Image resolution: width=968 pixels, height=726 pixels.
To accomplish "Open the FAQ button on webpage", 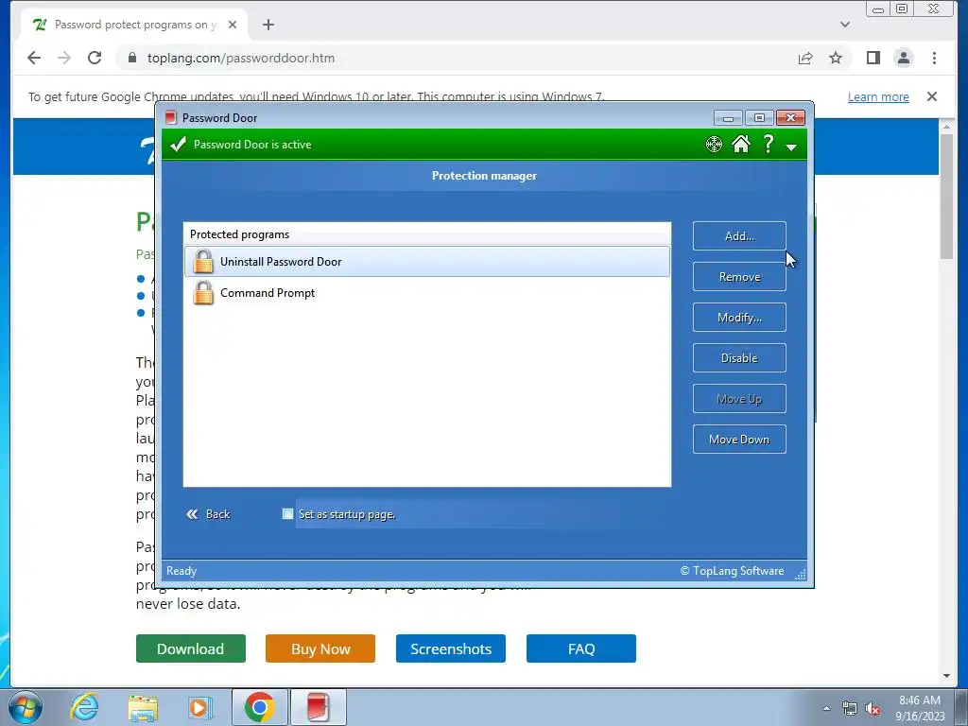I will [x=581, y=648].
